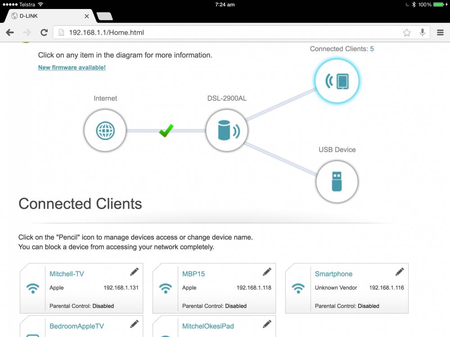
Task: Click Parental Control Disabled on MBP15 card
Action: tap(214, 306)
